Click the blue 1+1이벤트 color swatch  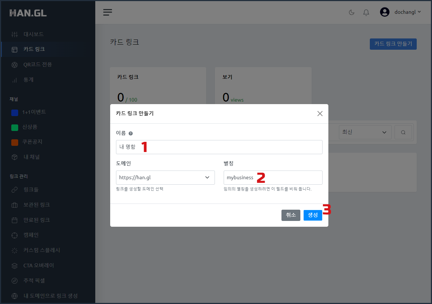15,112
